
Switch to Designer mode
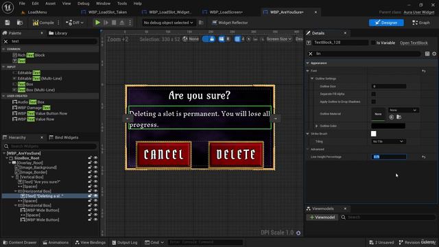click(386, 23)
